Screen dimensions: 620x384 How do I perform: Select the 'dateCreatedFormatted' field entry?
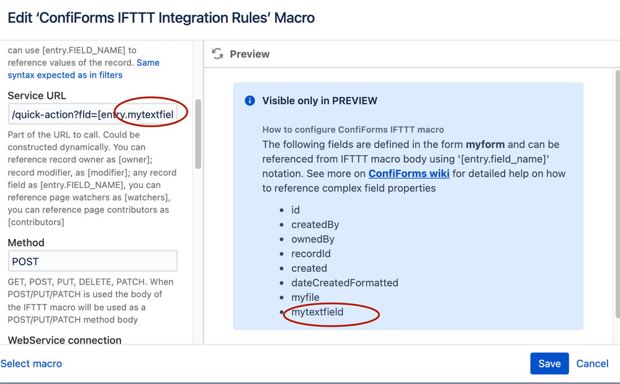click(344, 283)
